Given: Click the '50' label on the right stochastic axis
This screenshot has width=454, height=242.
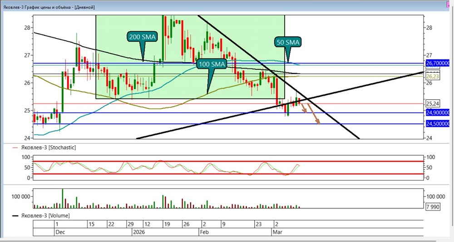Looking at the screenshot, I should click(430, 167).
